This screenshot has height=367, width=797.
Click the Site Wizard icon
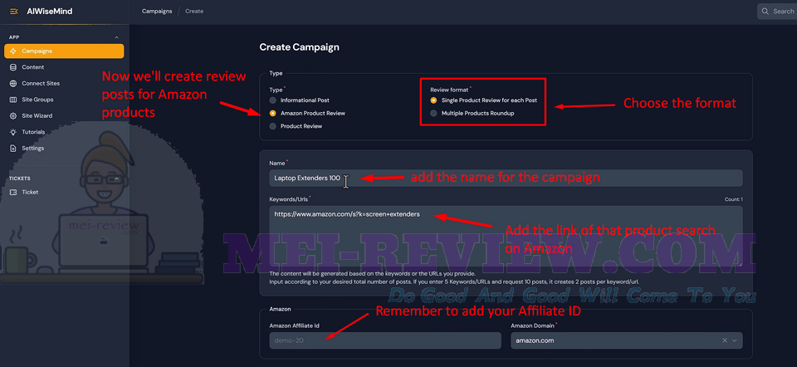tap(12, 116)
